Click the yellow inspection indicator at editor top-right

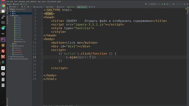[x=186, y=9]
